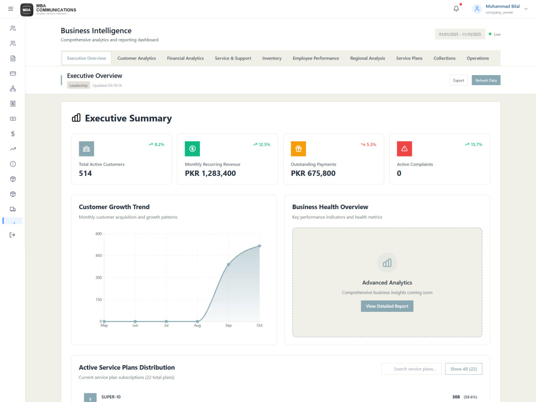Click View Detailed Report button

tap(387, 306)
